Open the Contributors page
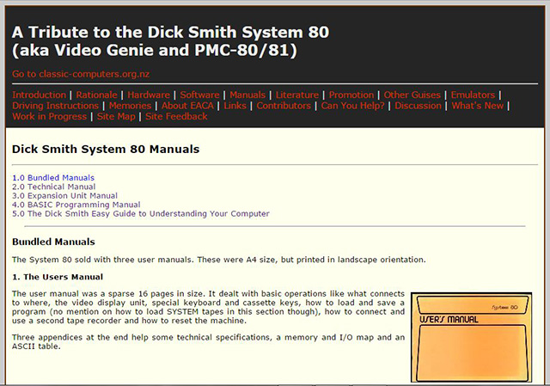550x386 pixels. [284, 106]
